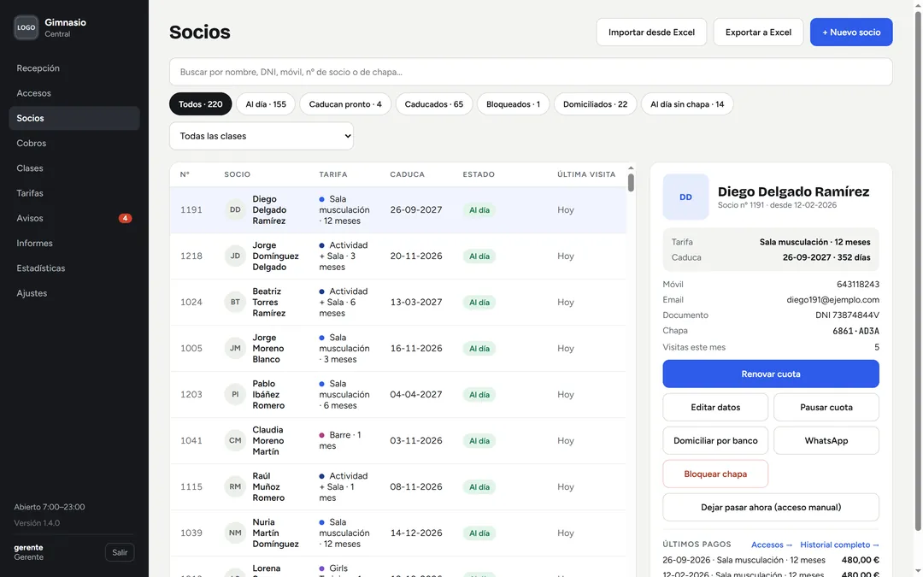Click the member search field

pos(531,72)
